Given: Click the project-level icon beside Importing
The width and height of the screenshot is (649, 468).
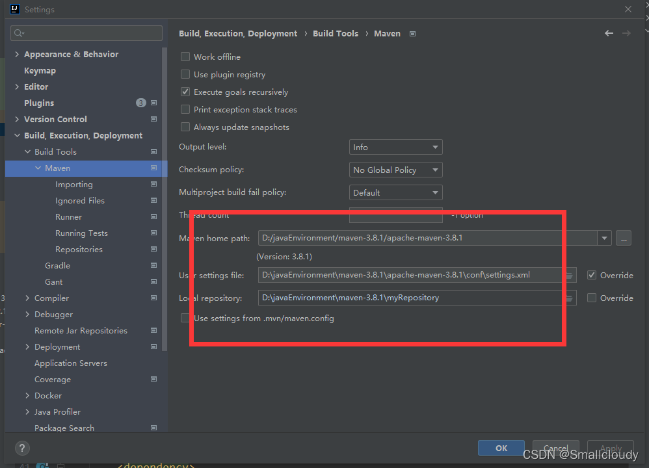Looking at the screenshot, I should pos(153,184).
